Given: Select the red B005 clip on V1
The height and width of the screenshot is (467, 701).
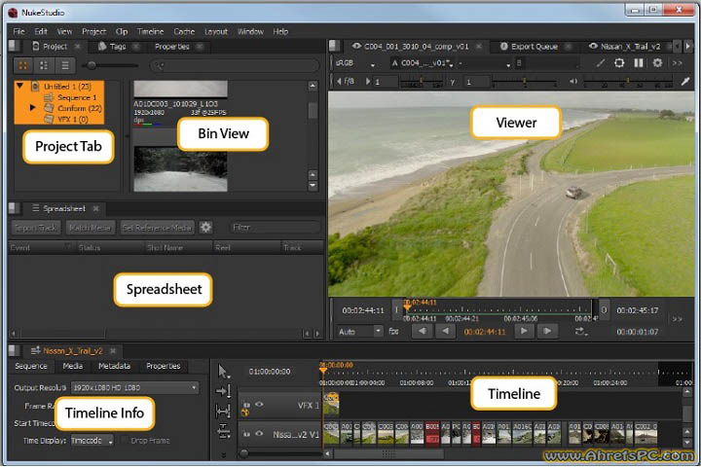Looking at the screenshot, I should (x=432, y=433).
